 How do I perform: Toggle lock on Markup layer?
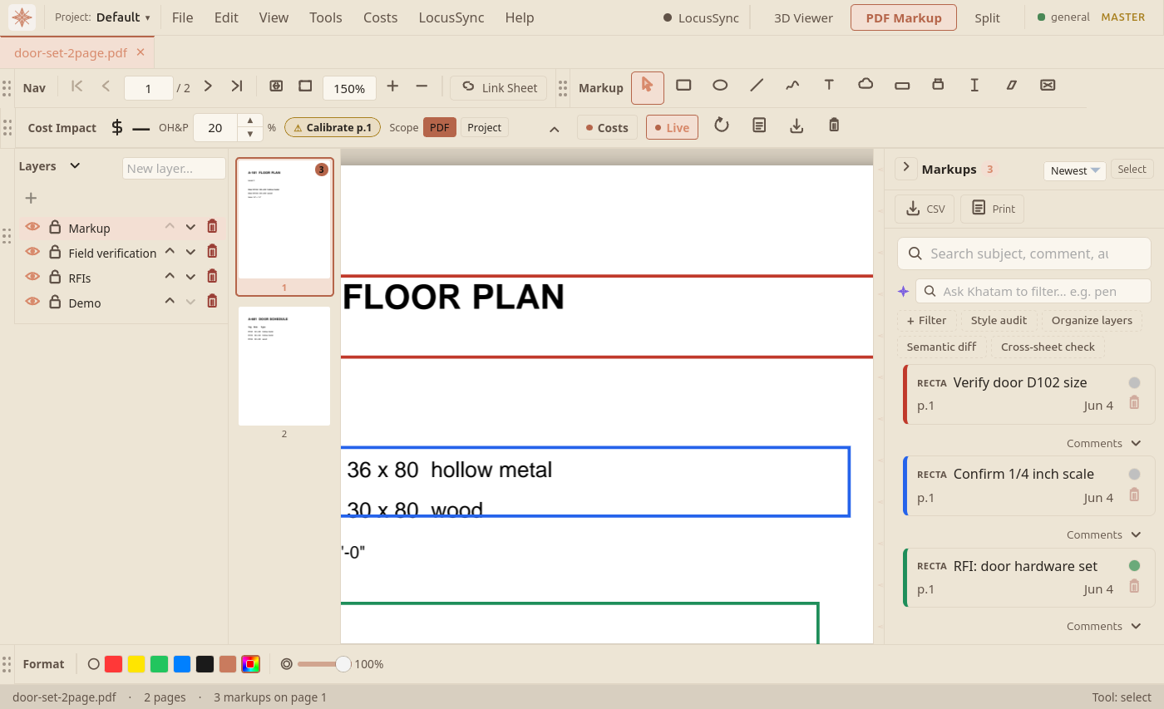click(55, 227)
